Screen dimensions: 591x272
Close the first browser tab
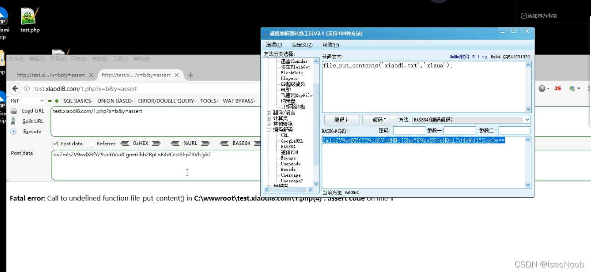pyautogui.click(x=91, y=75)
